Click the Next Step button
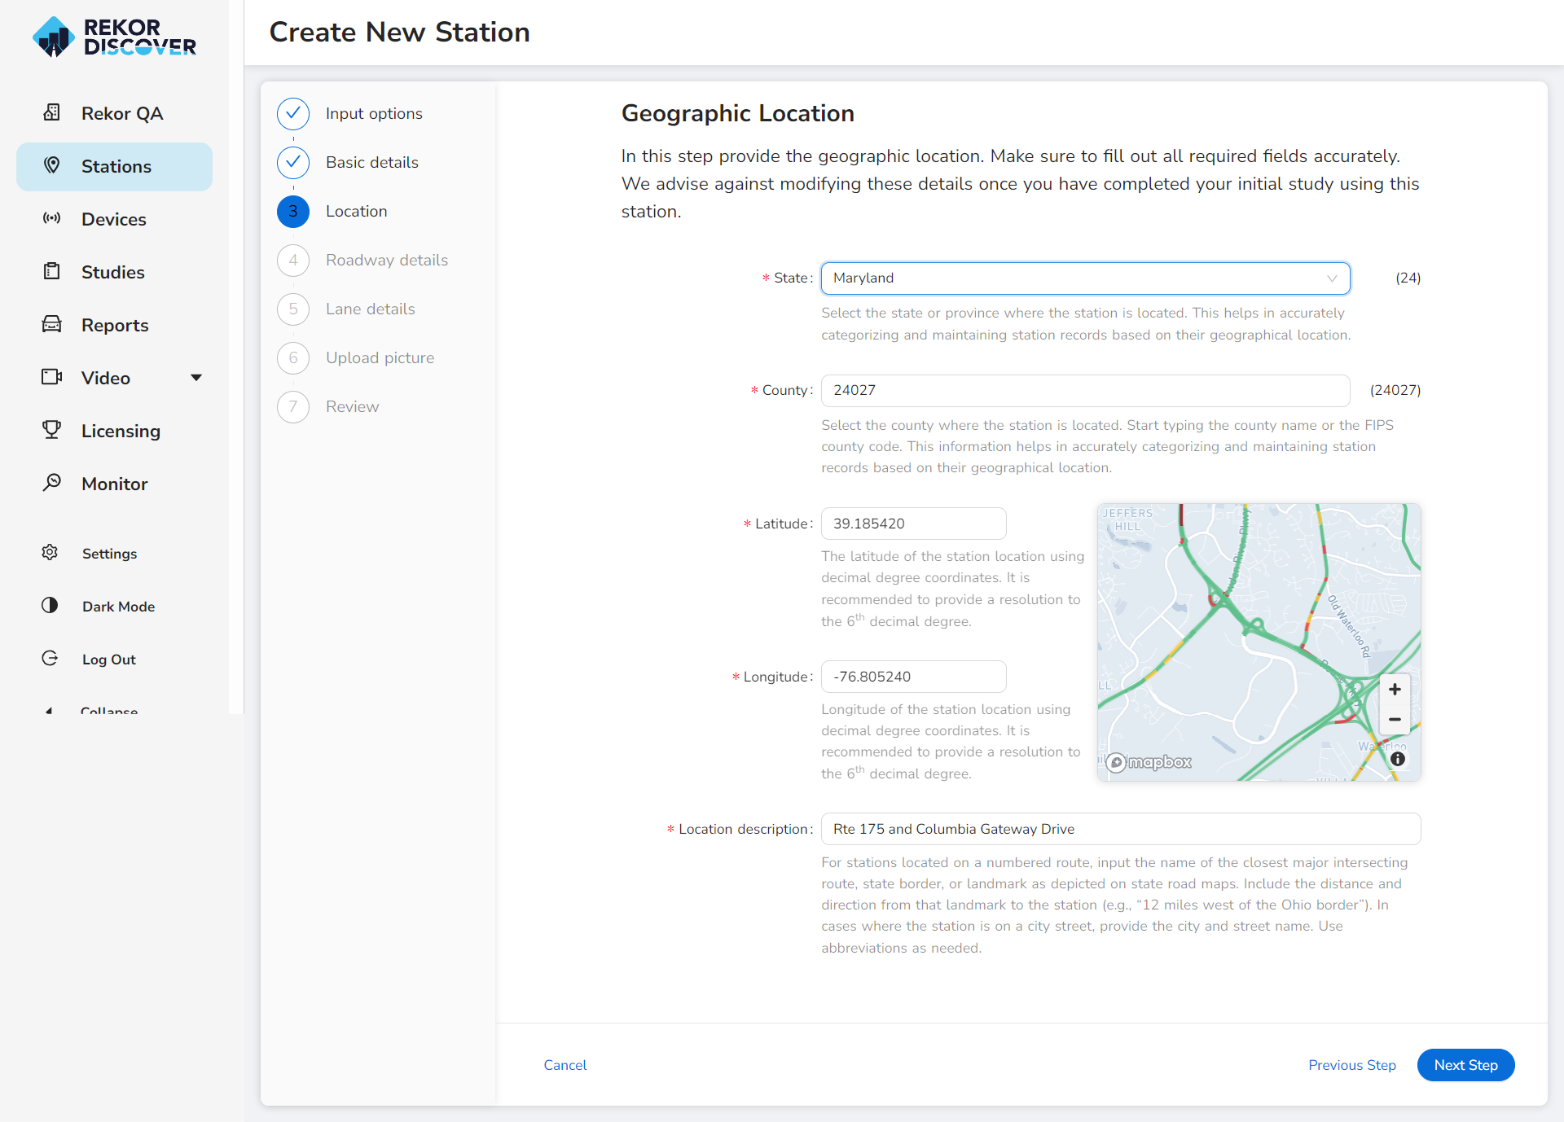This screenshot has width=1564, height=1122. [x=1465, y=1065]
